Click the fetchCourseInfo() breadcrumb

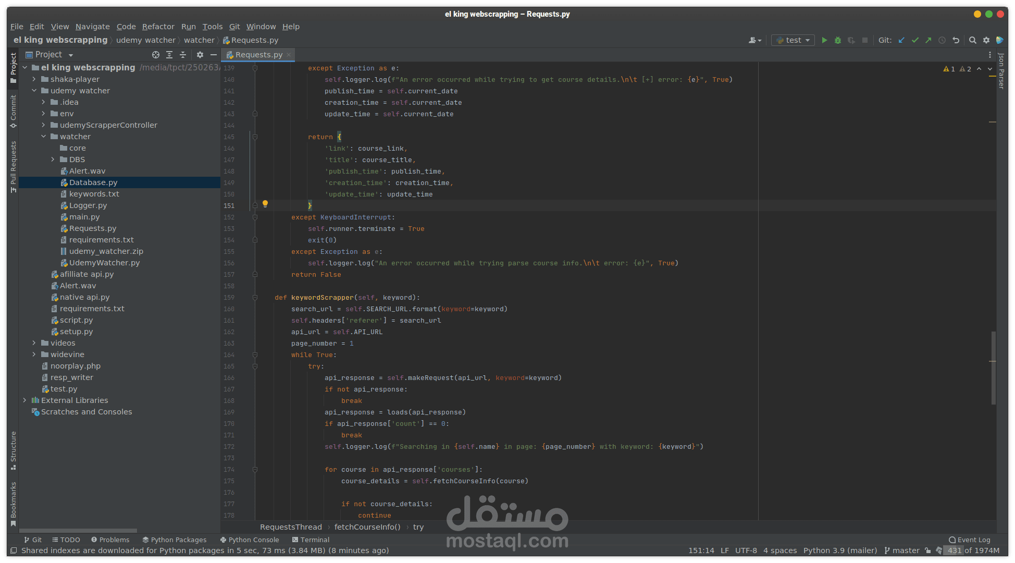[x=367, y=527]
